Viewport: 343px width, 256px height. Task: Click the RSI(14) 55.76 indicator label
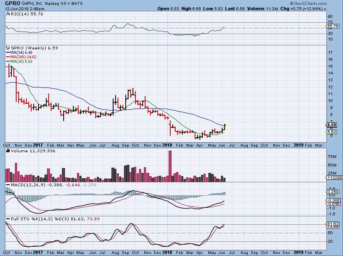tap(26, 14)
